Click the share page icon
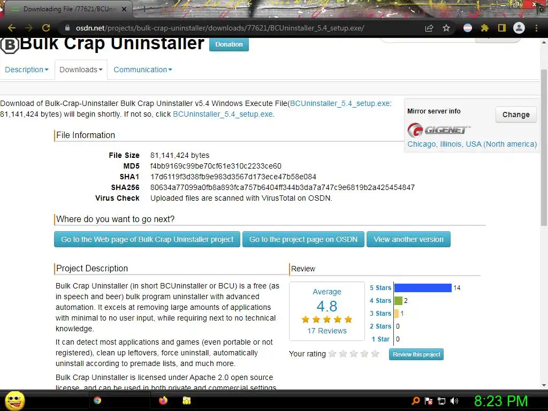Screen dimensions: 548x411 tap(429, 28)
